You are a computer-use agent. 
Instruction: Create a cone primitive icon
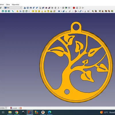tap(42, 11)
